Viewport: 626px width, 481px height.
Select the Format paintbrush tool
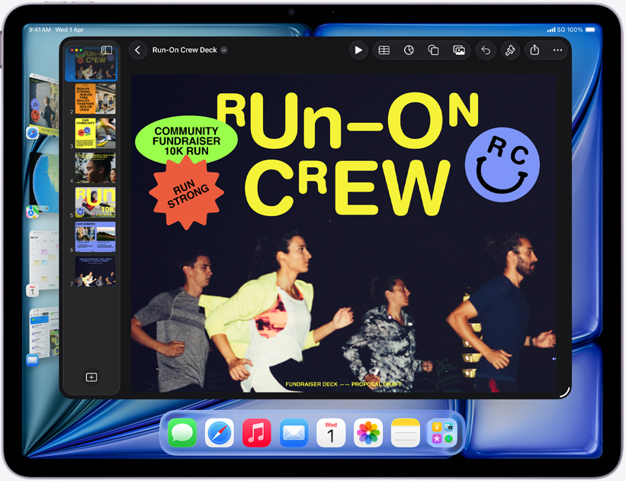click(x=510, y=50)
